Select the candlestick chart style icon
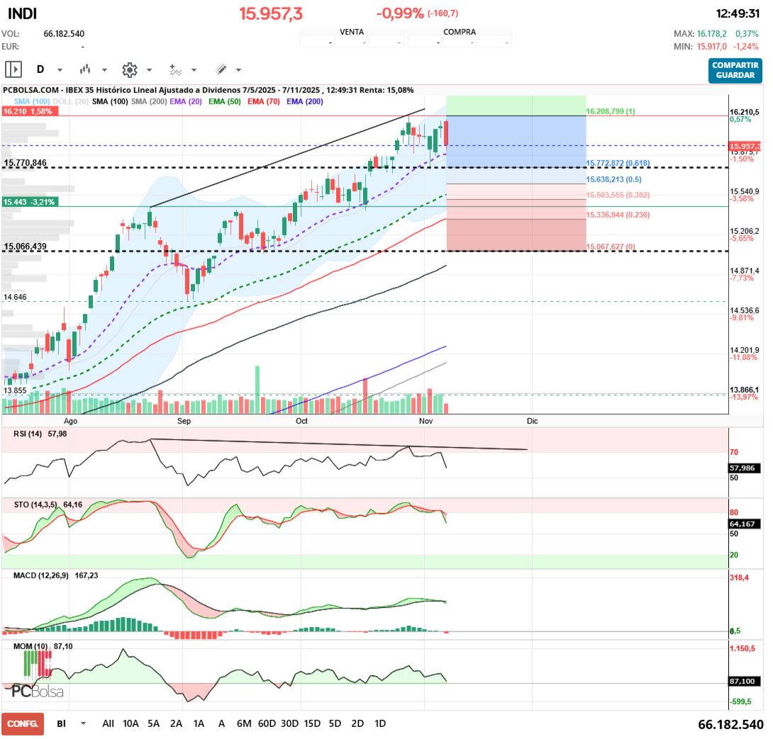The image size is (773, 739). point(86,69)
